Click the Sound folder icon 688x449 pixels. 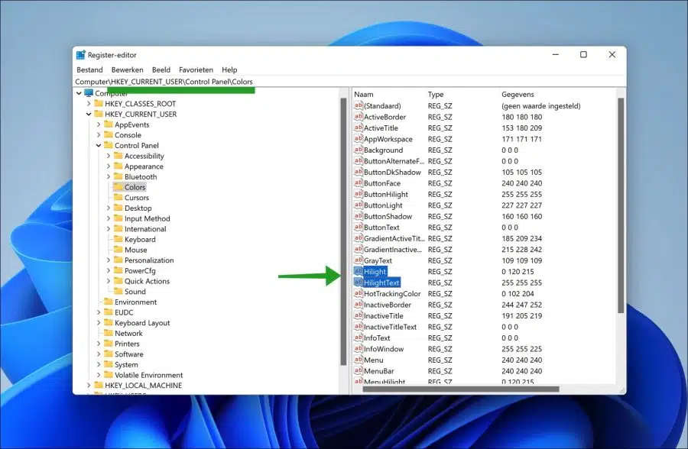coord(118,291)
